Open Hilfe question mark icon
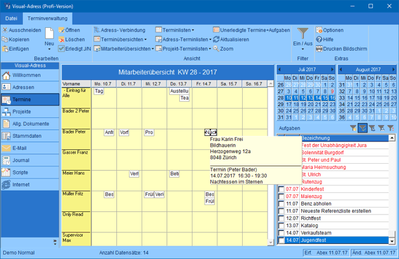Viewport: 399px width, 259px height. tap(319, 39)
